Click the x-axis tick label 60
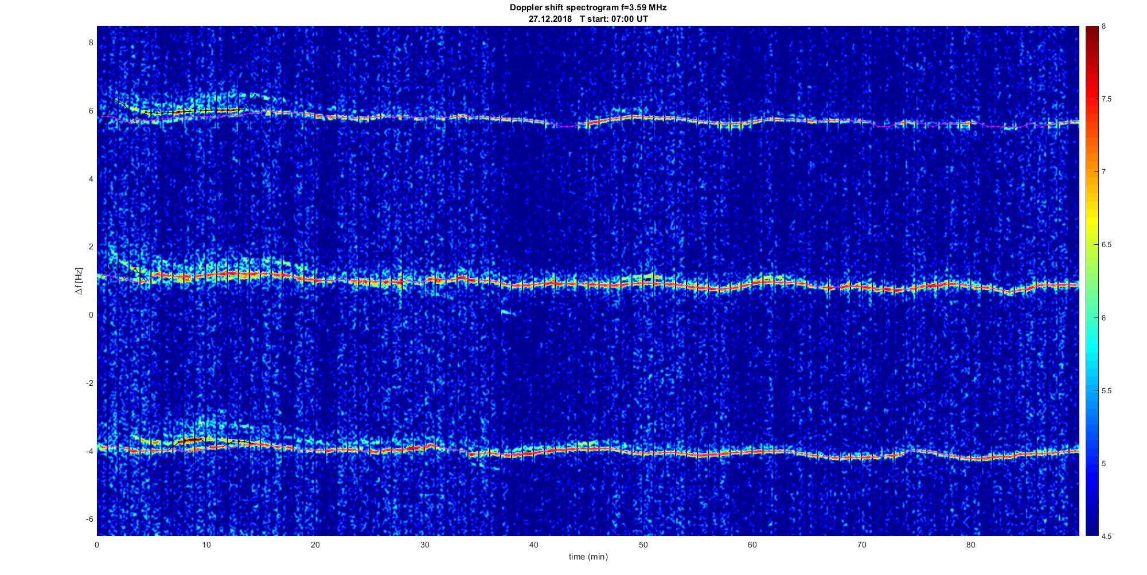This screenshot has width=1147, height=575. pos(752,545)
